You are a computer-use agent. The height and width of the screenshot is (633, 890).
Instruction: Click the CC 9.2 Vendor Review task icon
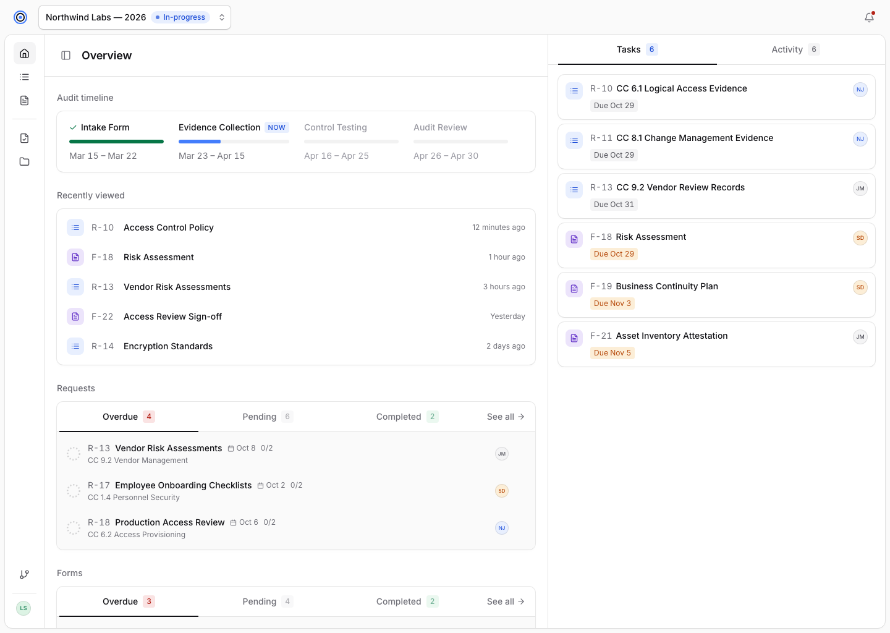click(x=574, y=190)
